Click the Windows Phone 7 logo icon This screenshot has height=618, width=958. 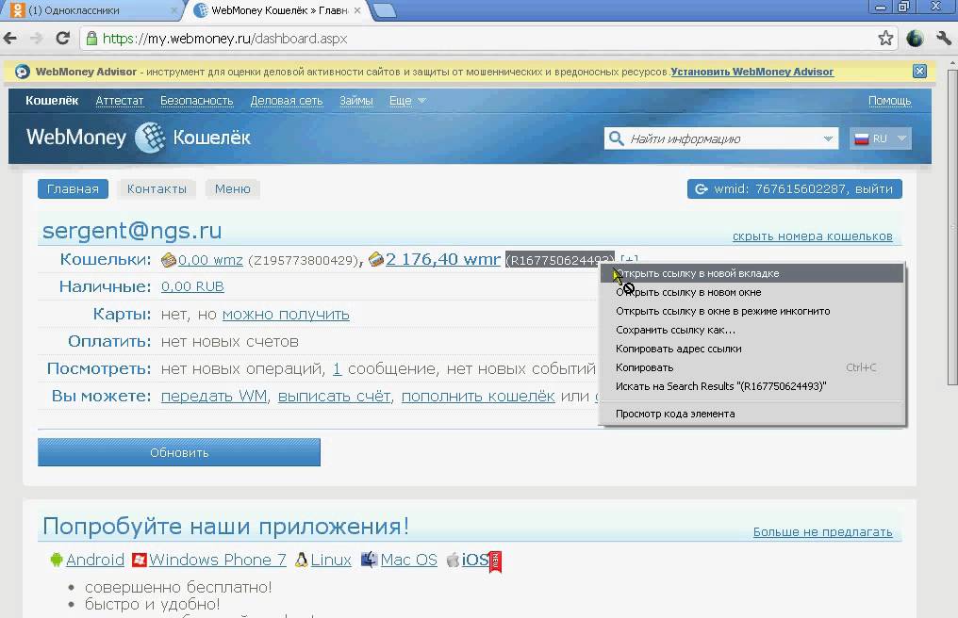tap(140, 560)
